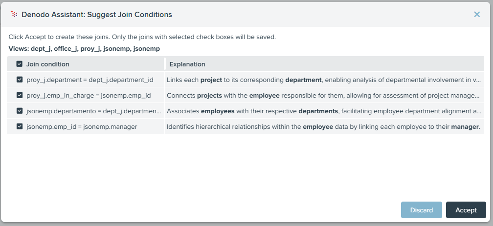Toggle the select-all Join condition checkbox
The image size is (493, 226).
pos(20,64)
